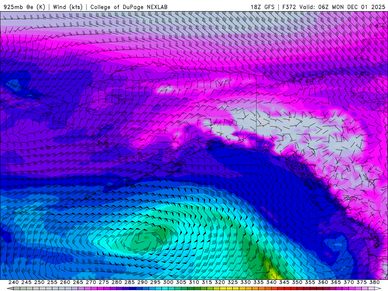Click the 340 value on color scale
Viewport: 388px width, 291px height.
271,282
